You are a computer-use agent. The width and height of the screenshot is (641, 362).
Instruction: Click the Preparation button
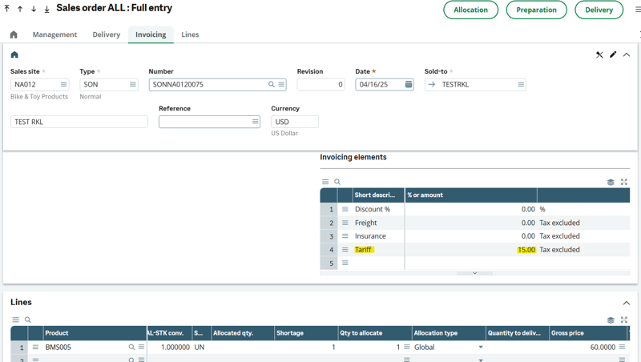point(536,10)
